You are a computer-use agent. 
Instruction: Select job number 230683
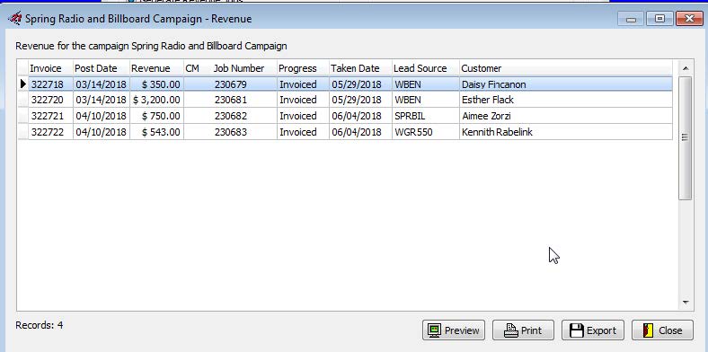[243, 132]
